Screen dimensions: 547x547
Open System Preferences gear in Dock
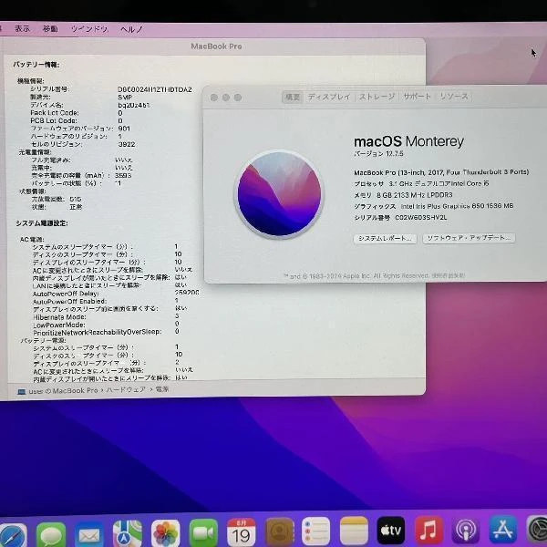coord(537,530)
